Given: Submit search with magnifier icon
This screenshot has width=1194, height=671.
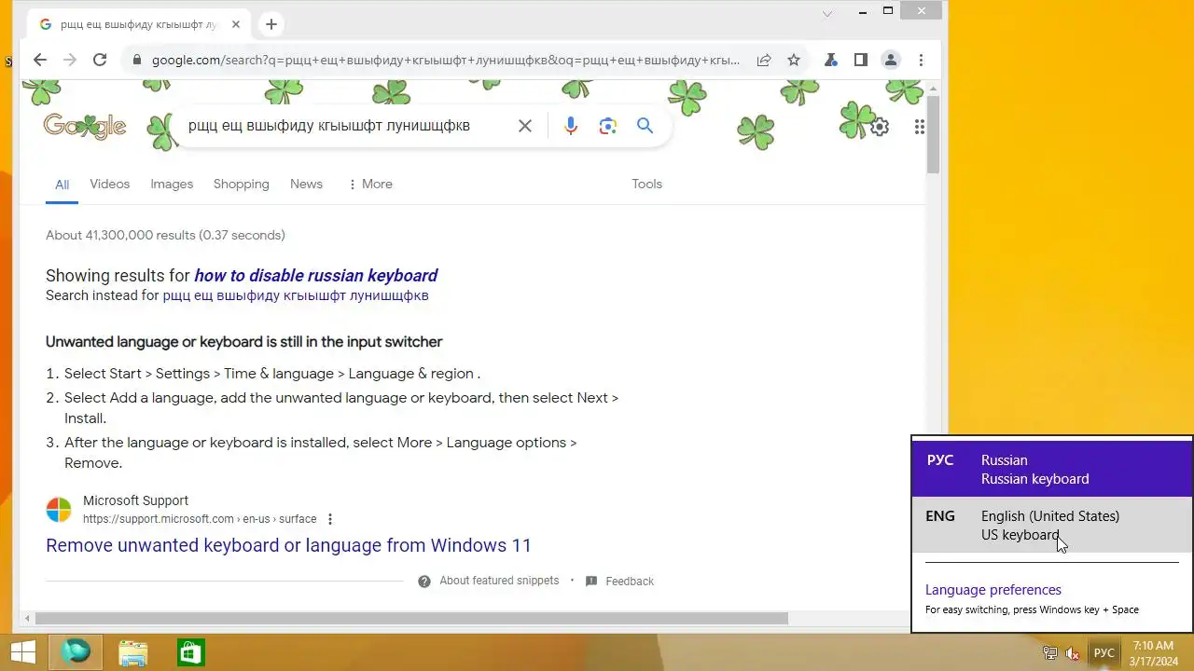Looking at the screenshot, I should click(645, 126).
